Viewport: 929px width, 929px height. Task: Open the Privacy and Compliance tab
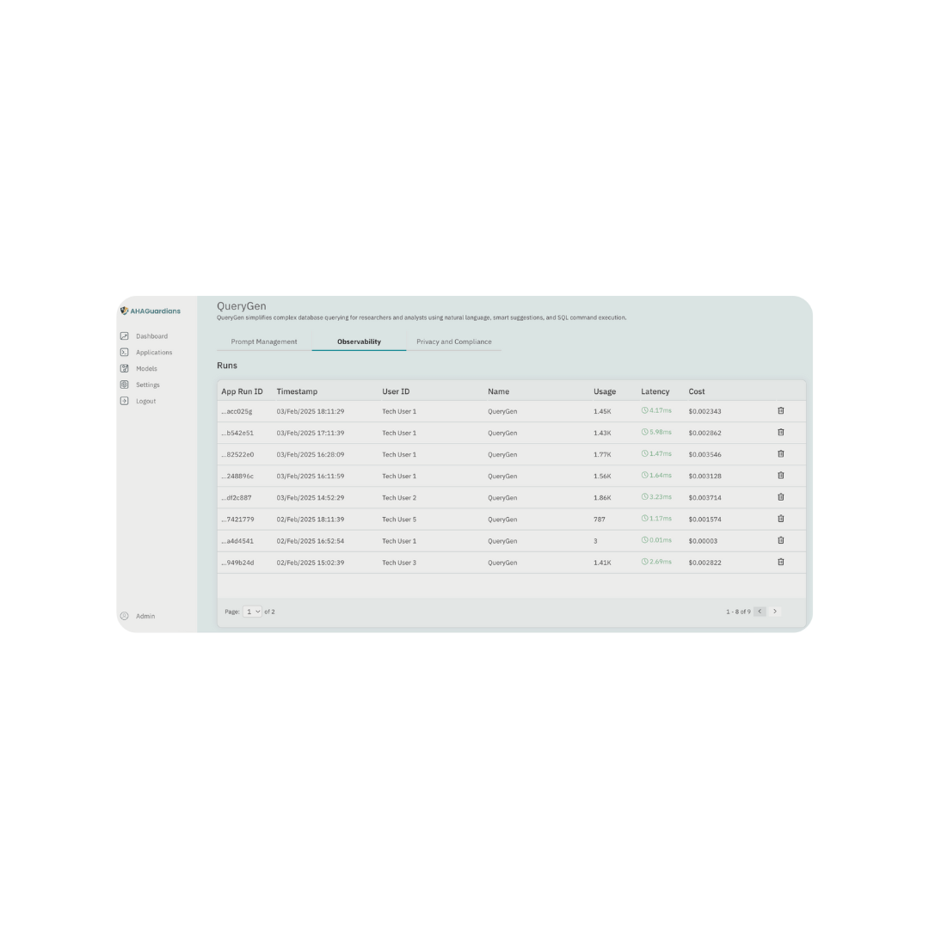click(x=453, y=341)
